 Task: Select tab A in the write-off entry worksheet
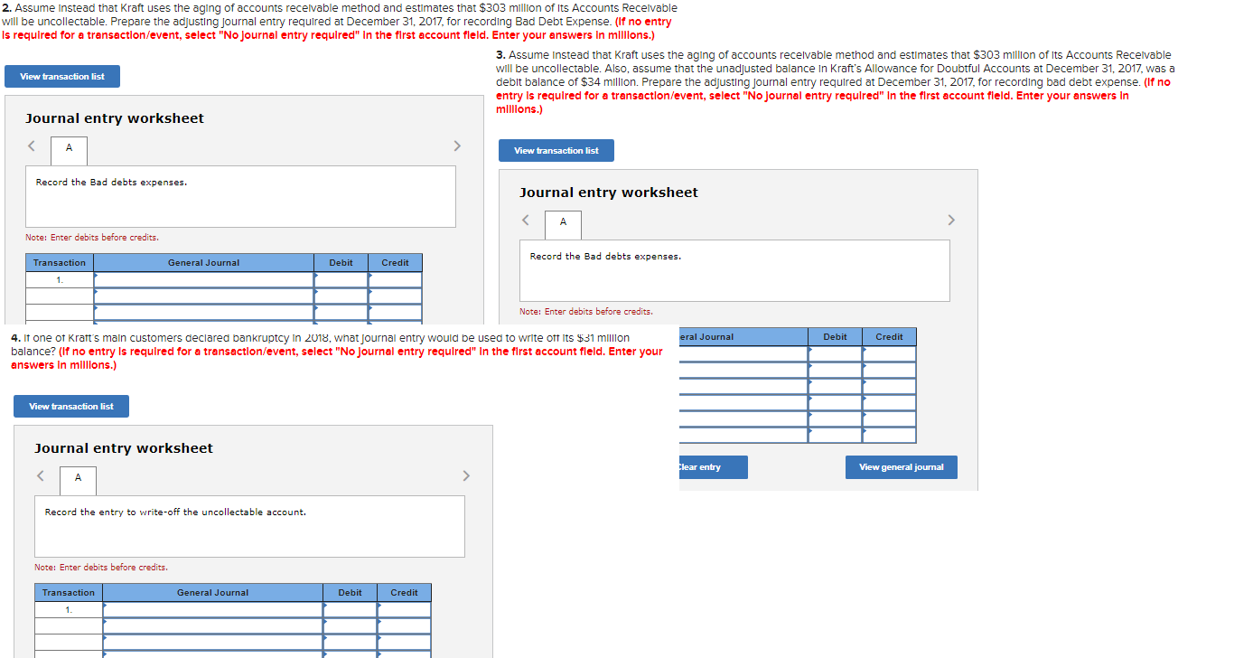pyautogui.click(x=78, y=480)
